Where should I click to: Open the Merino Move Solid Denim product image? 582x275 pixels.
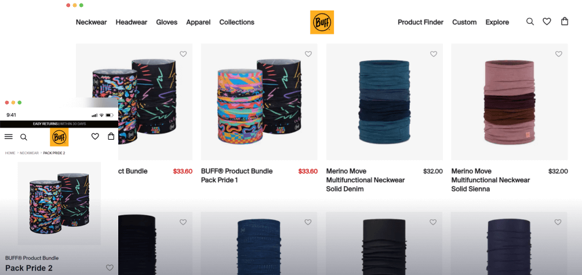point(384,102)
